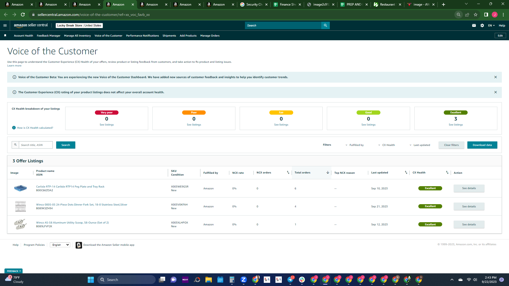Open the Chrome tab search chevron
509x286 pixels.
[x=466, y=4]
